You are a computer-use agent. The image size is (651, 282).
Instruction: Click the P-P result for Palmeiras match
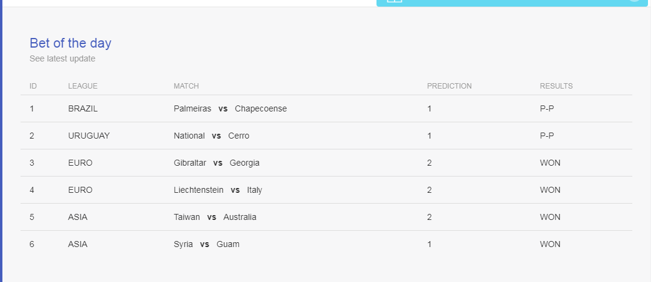point(547,108)
